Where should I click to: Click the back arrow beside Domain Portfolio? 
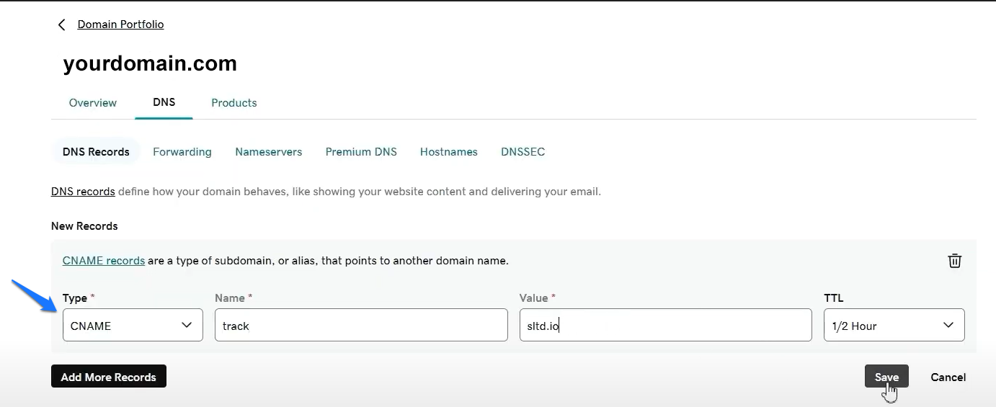click(61, 25)
